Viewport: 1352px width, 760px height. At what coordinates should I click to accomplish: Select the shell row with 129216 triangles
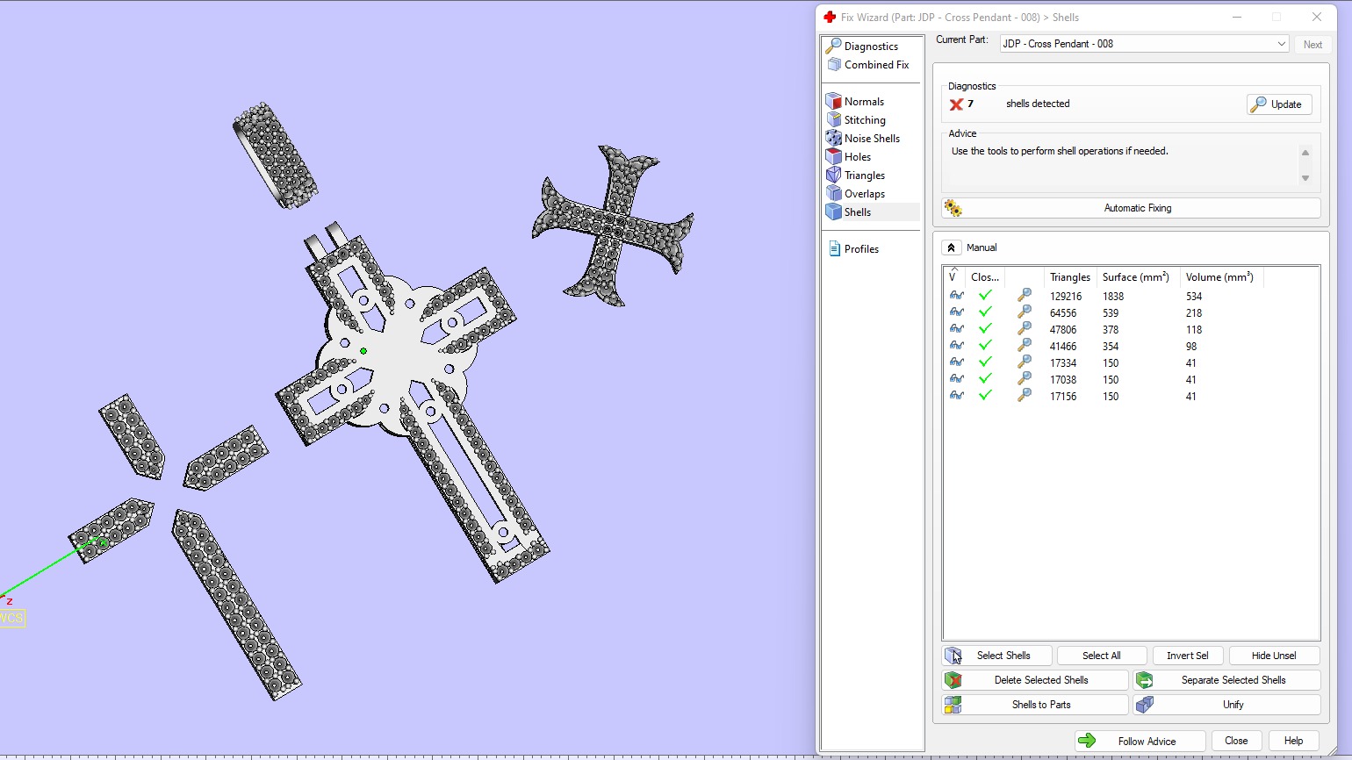tap(1131, 296)
